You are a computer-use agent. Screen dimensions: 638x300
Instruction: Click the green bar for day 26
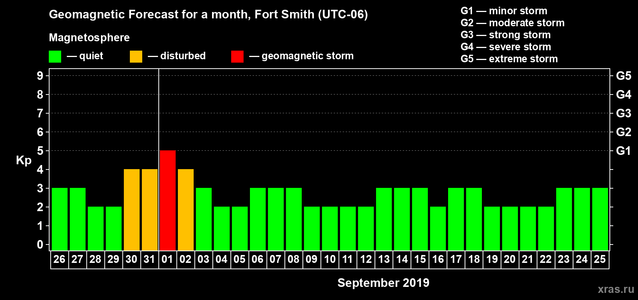60,219
